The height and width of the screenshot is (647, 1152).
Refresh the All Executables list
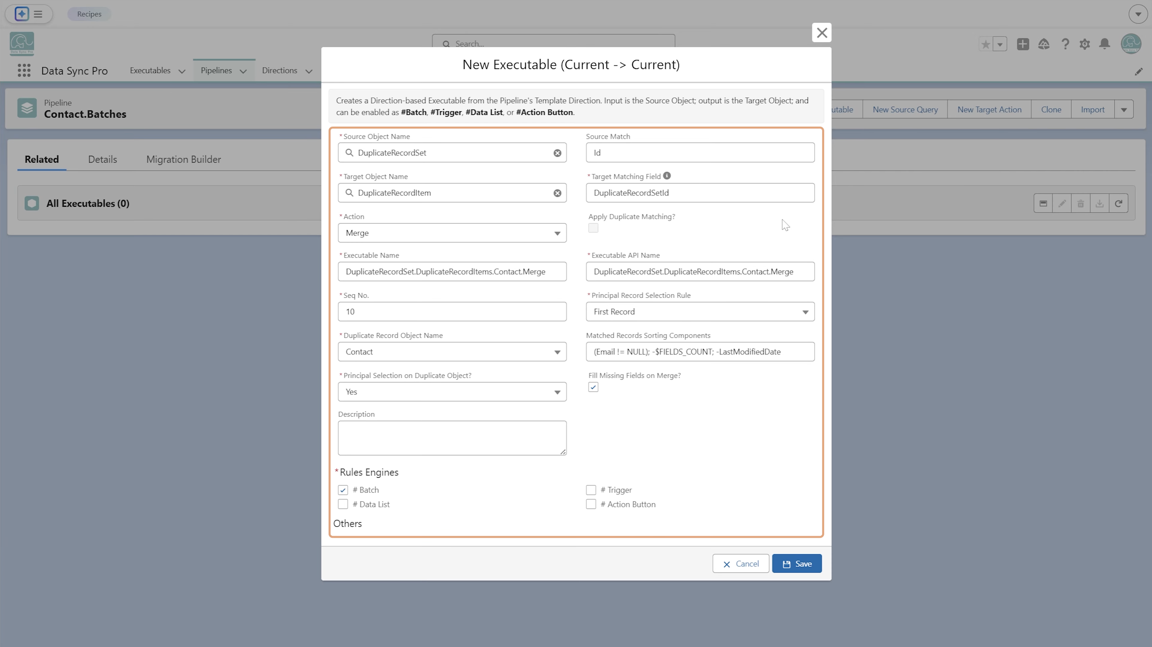coord(1118,203)
